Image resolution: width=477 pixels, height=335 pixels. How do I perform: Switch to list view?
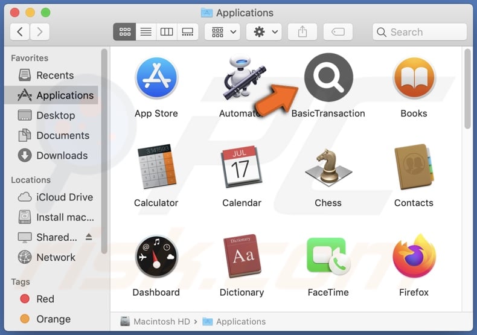pyautogui.click(x=146, y=31)
